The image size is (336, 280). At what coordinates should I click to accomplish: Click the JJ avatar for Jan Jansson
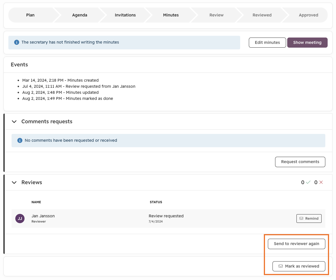tap(20, 219)
